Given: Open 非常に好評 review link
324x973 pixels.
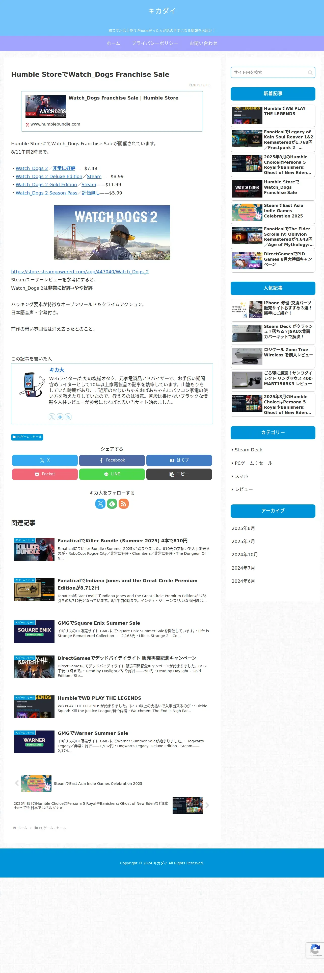Looking at the screenshot, I should [x=64, y=168].
